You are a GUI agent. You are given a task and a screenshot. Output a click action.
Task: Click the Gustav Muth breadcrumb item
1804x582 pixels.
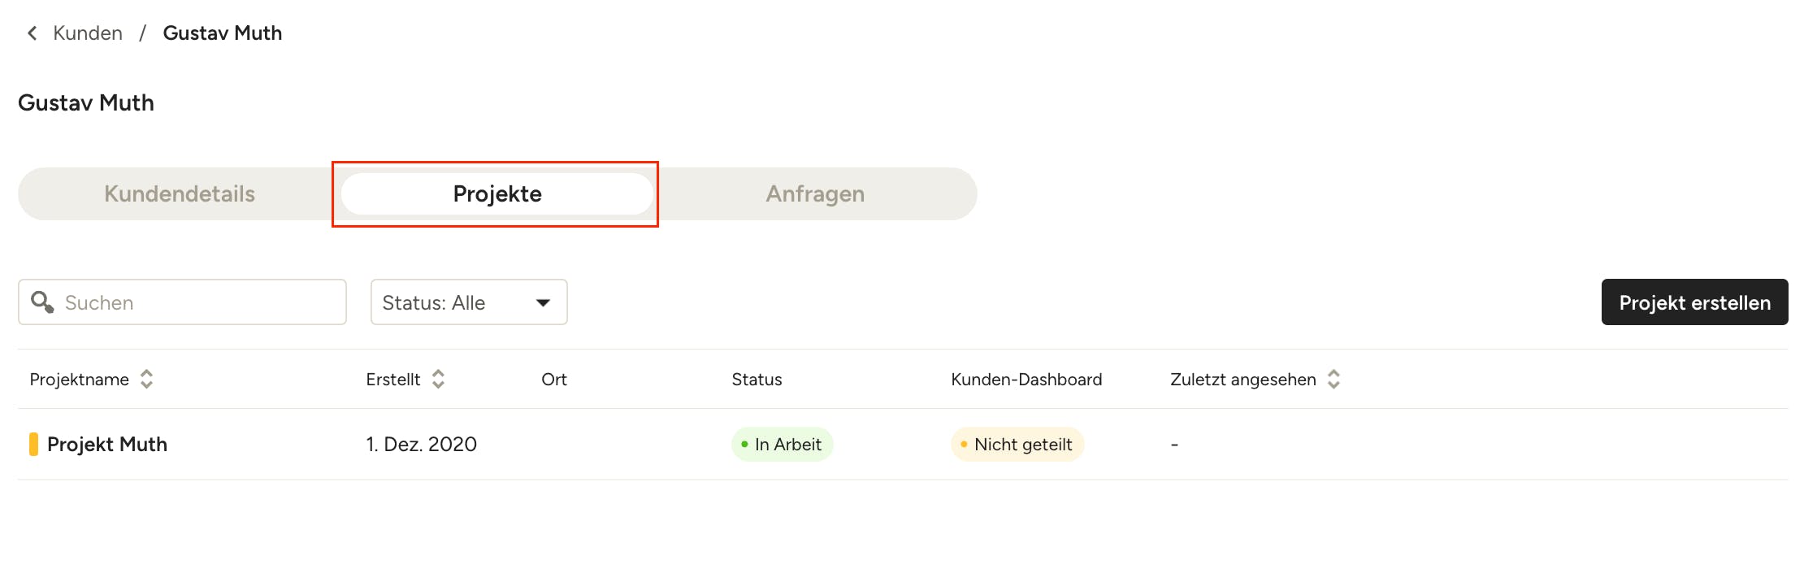click(x=222, y=33)
